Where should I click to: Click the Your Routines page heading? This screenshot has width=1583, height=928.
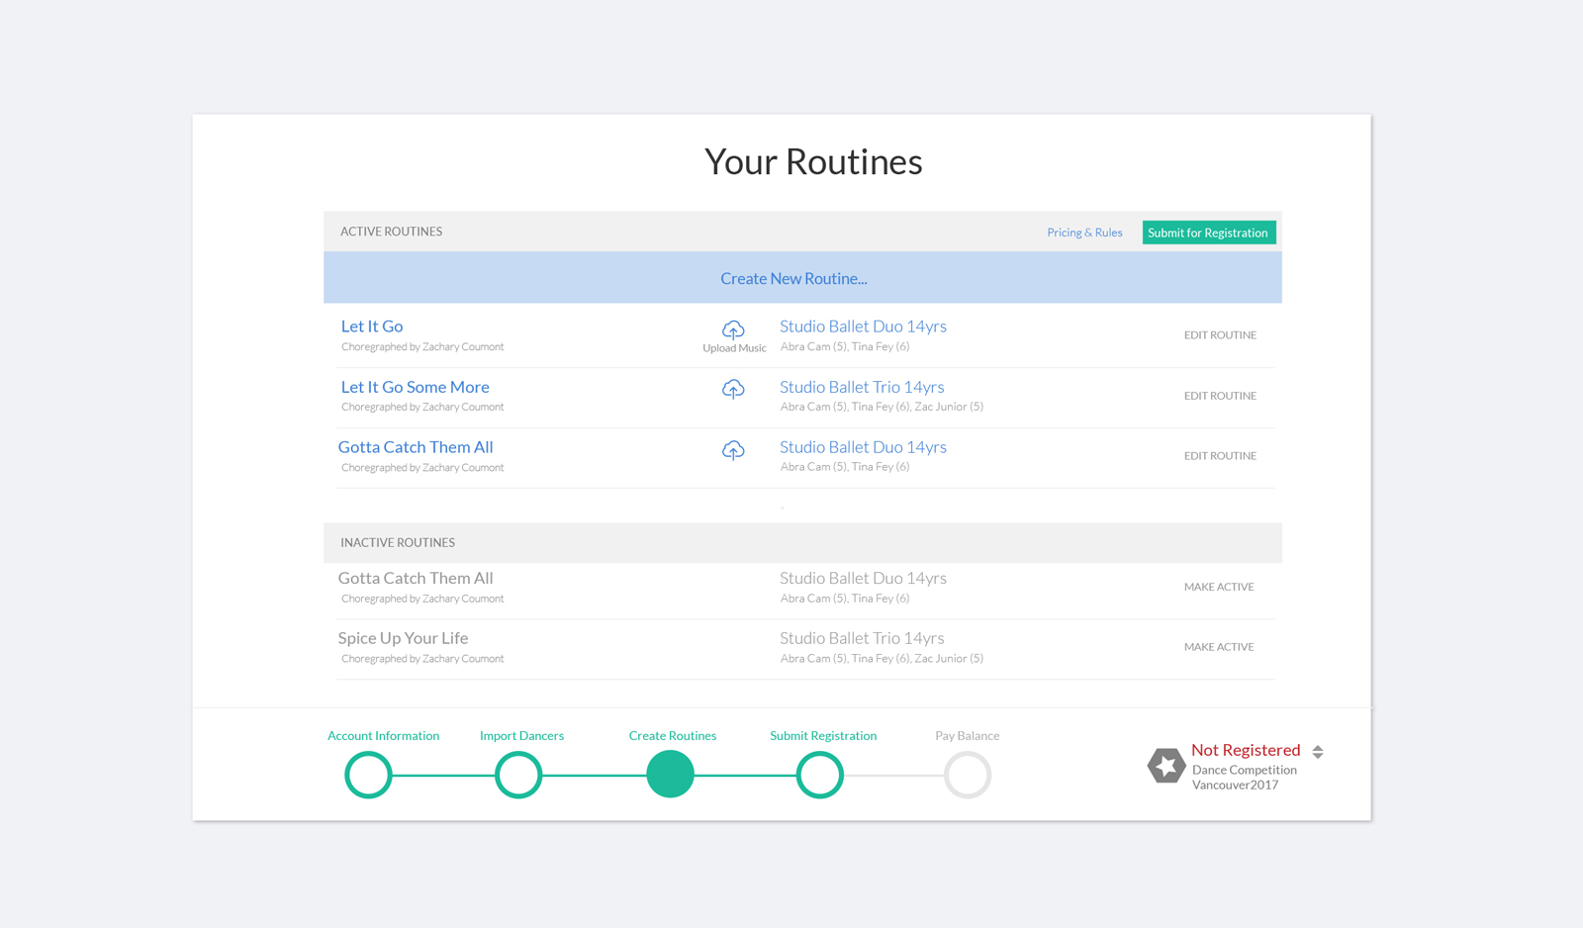[x=813, y=162]
